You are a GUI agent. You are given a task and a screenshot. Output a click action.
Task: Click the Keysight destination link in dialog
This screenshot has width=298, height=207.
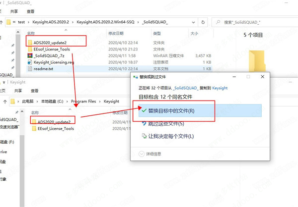[220, 88]
